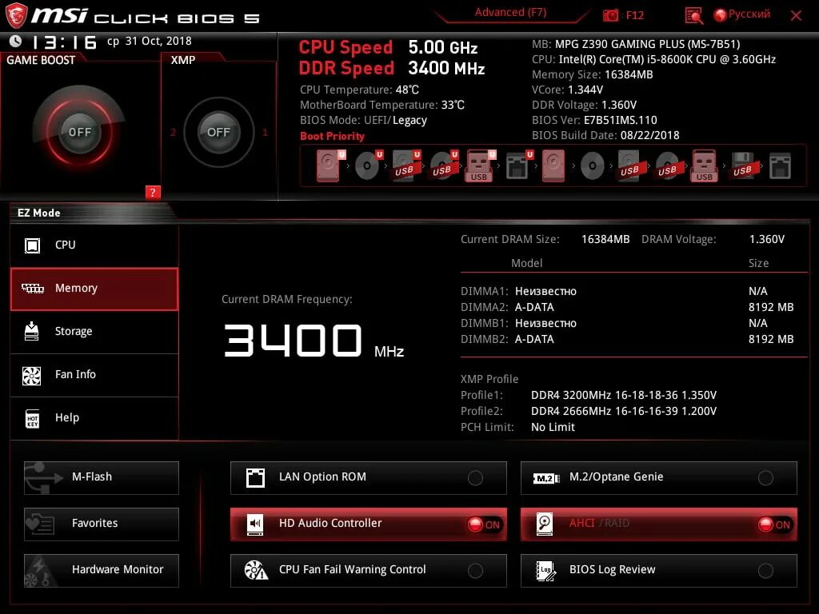Image resolution: width=819 pixels, height=614 pixels.
Task: Change language via Русский
Action: click(x=749, y=14)
